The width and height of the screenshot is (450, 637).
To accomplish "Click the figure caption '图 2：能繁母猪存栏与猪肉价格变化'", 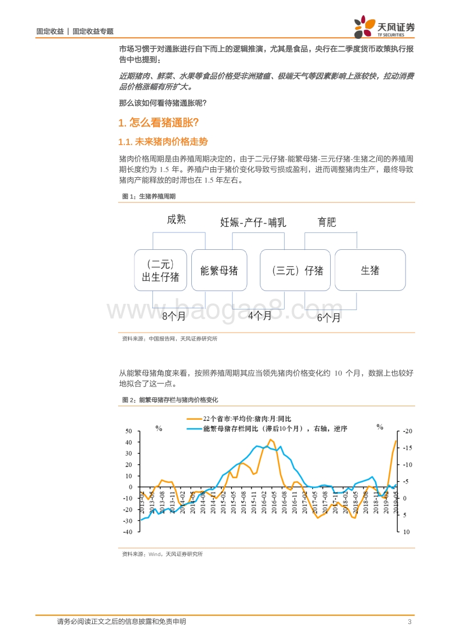I will pyautogui.click(x=170, y=400).
